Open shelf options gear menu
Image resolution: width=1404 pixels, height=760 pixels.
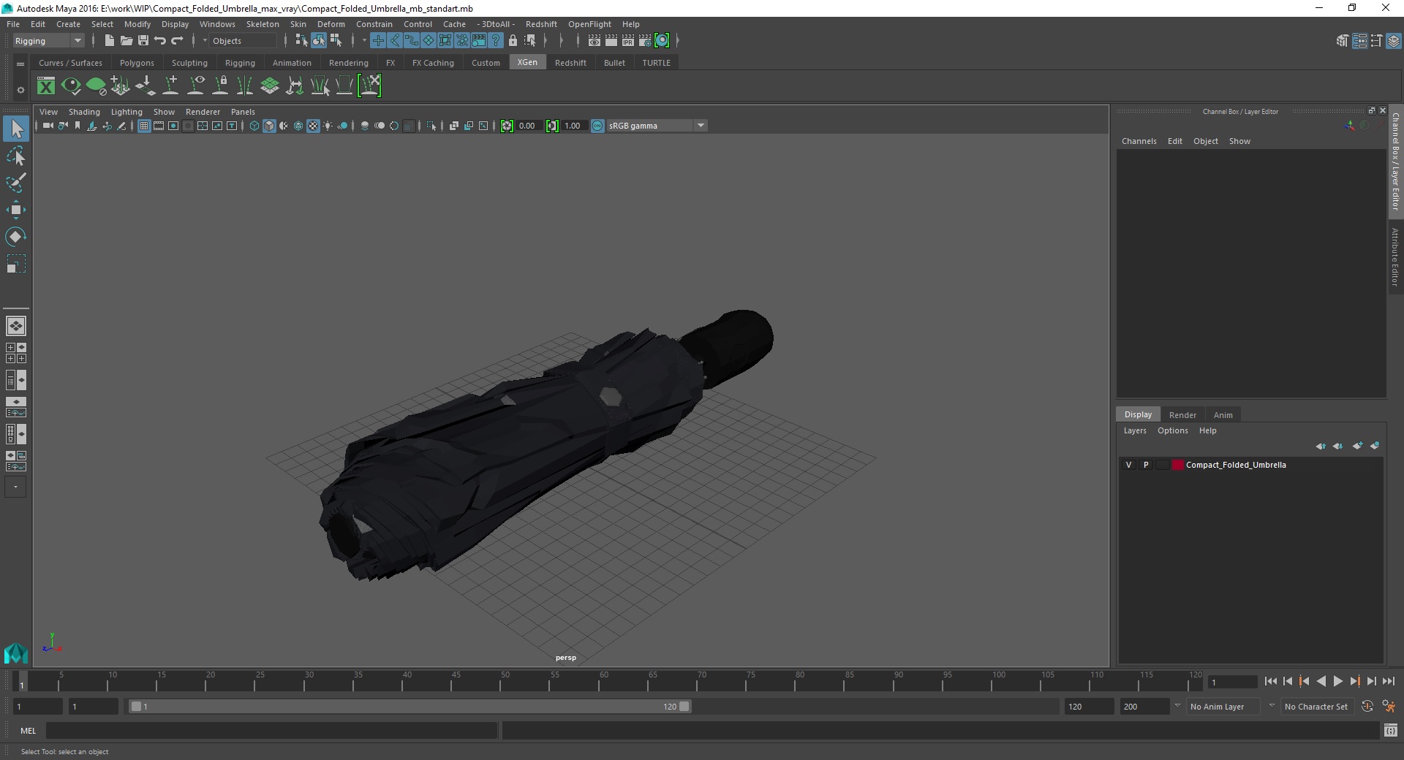20,91
